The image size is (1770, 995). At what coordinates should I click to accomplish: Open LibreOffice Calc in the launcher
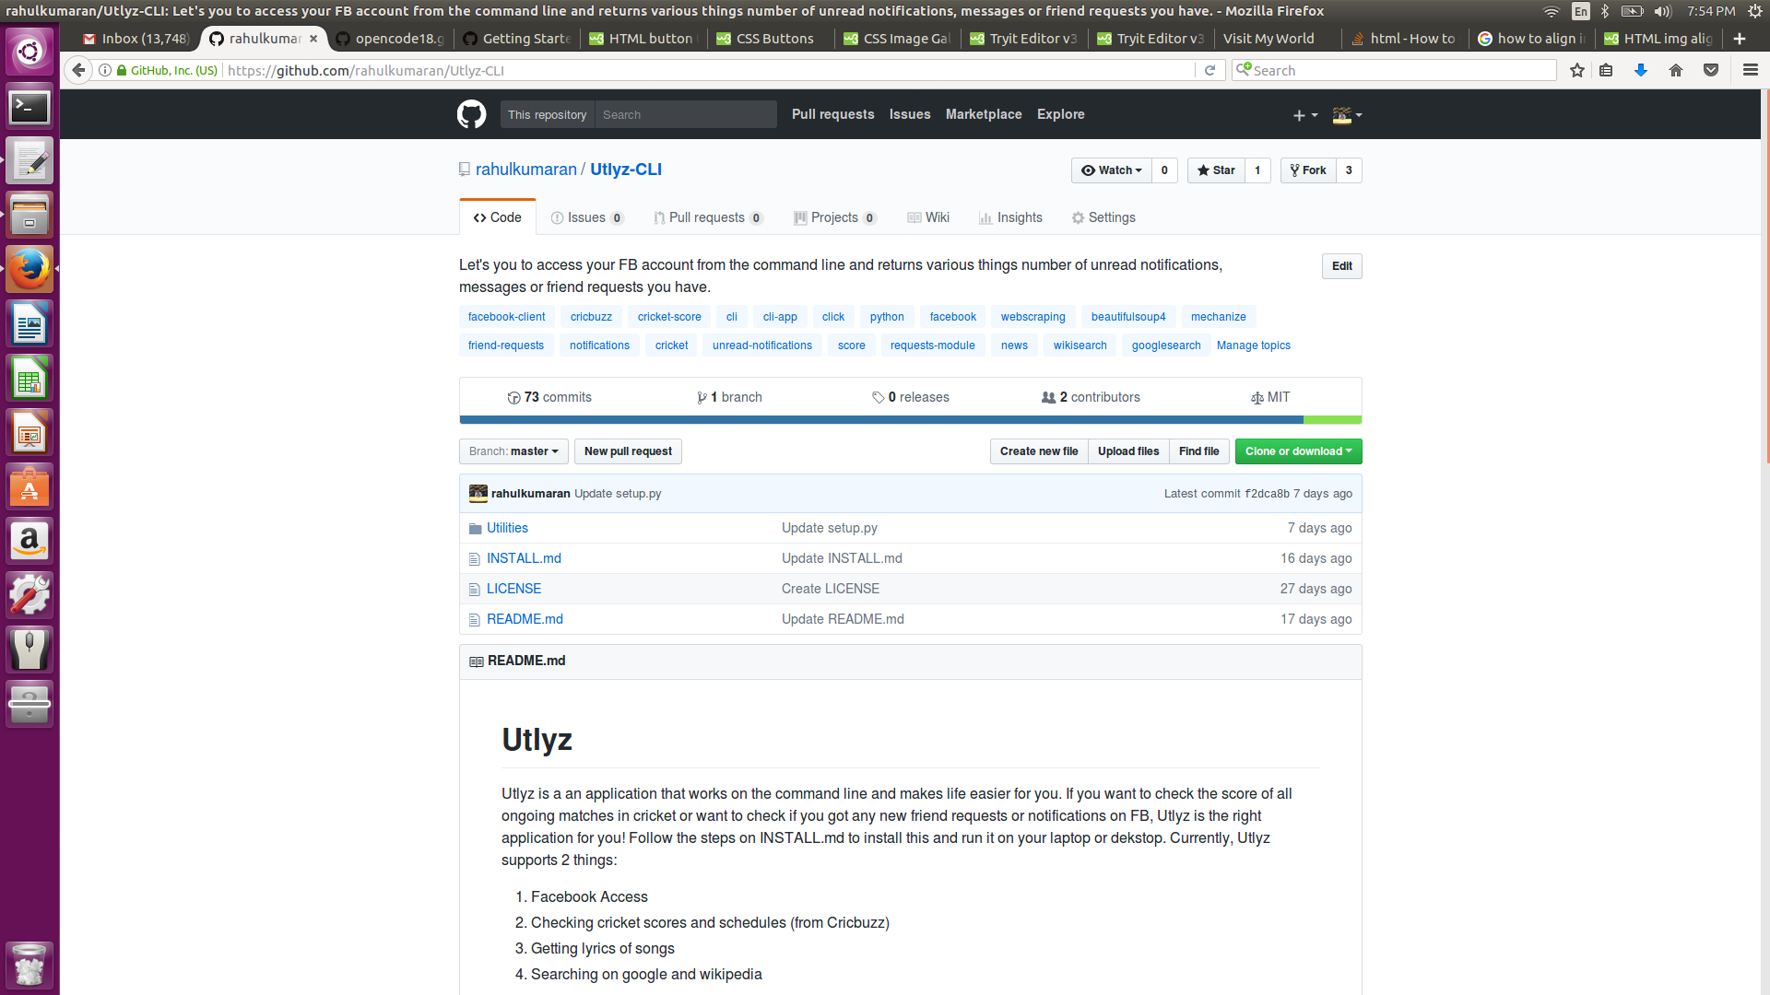click(29, 379)
